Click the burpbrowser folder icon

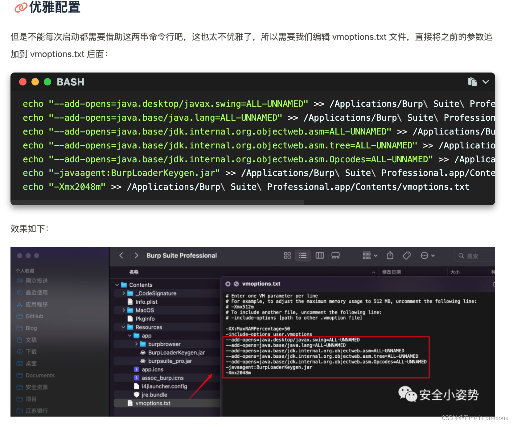pos(143,344)
